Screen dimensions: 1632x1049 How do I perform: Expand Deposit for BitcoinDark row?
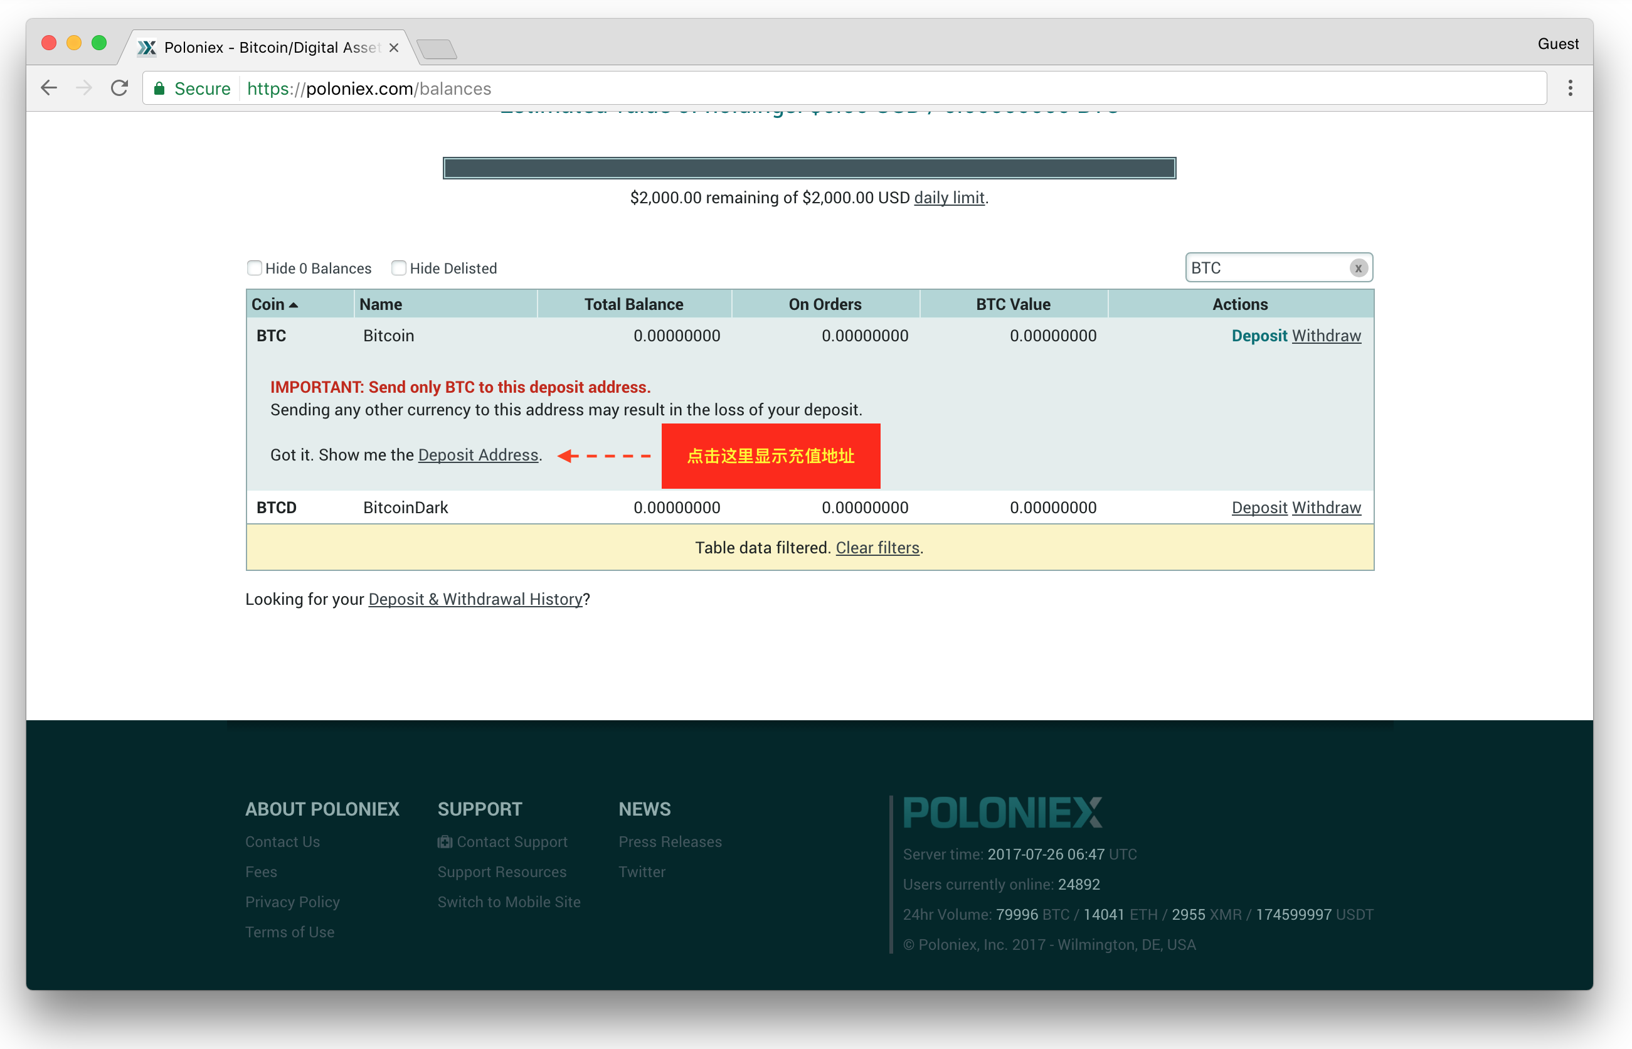pos(1259,508)
